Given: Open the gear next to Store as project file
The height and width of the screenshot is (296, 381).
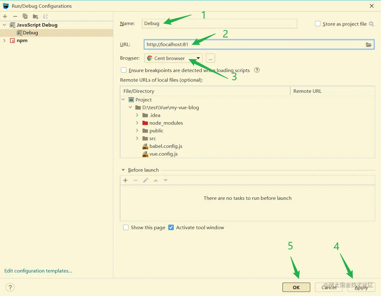Looking at the screenshot, I should 372,24.
